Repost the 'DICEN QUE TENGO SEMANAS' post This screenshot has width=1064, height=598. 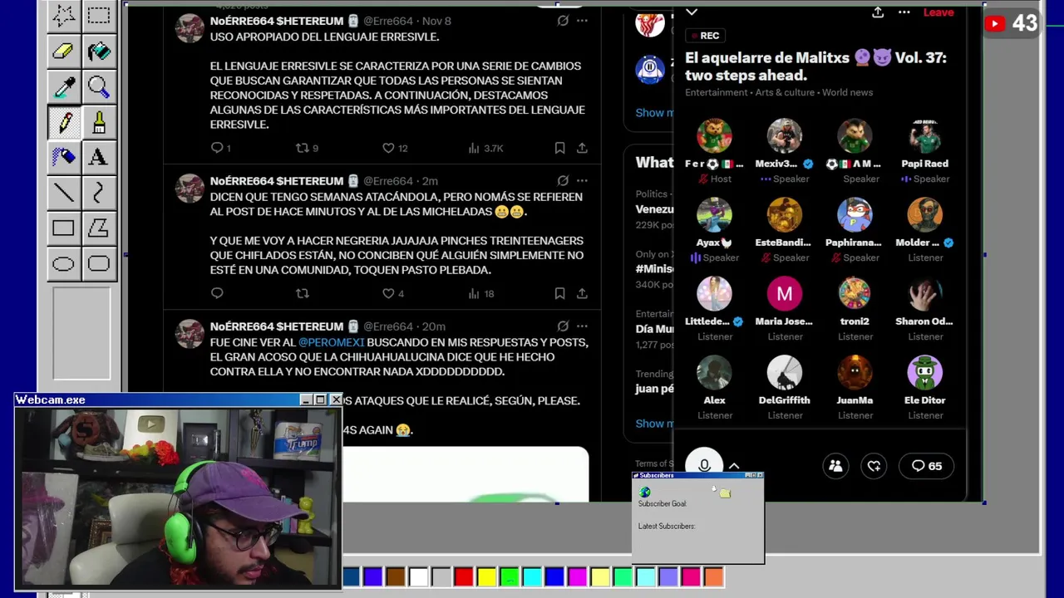click(303, 293)
